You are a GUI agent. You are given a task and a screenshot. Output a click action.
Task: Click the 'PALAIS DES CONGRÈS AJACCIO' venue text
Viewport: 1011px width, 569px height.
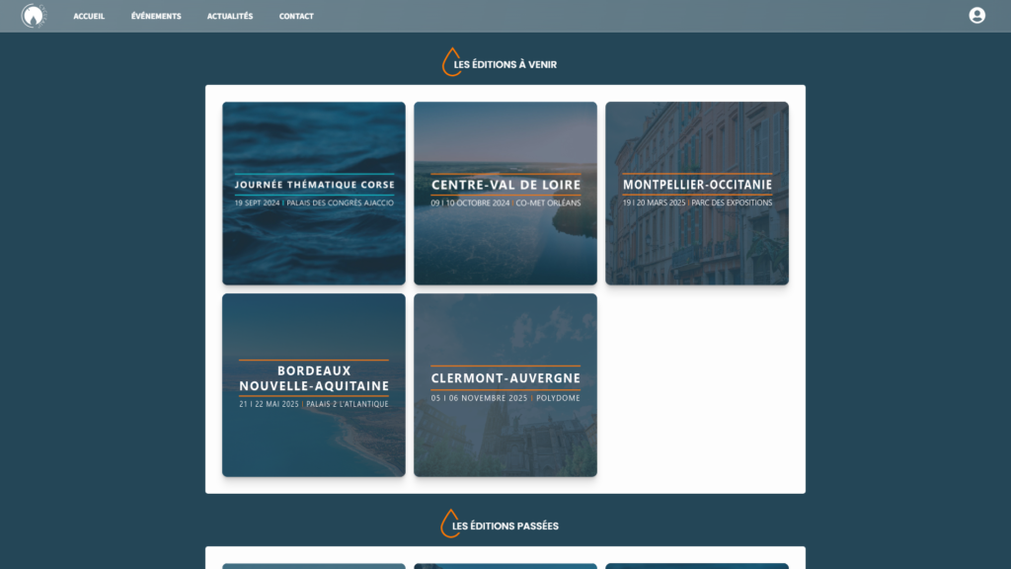(x=340, y=203)
